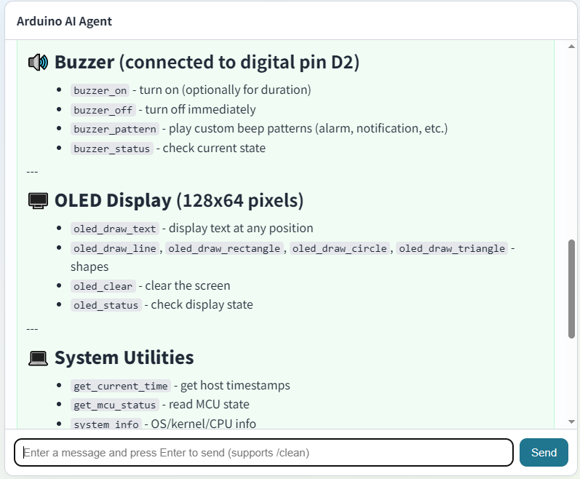The width and height of the screenshot is (580, 479).
Task: Click the buzzer_on code label
Action: (x=100, y=90)
